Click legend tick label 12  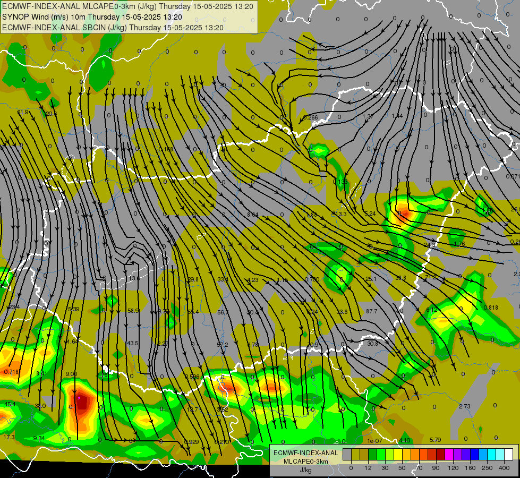[x=368, y=468]
